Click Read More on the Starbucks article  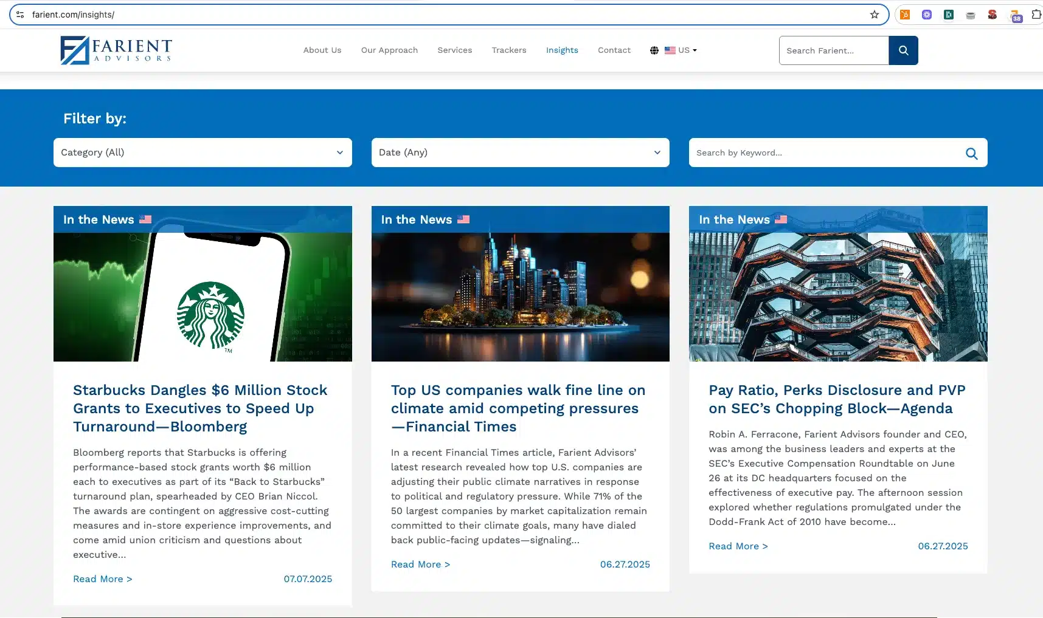[103, 579]
